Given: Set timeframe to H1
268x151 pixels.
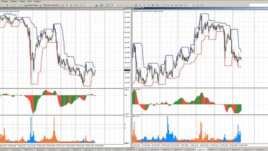Looking at the screenshot, I should [x=185, y=5].
